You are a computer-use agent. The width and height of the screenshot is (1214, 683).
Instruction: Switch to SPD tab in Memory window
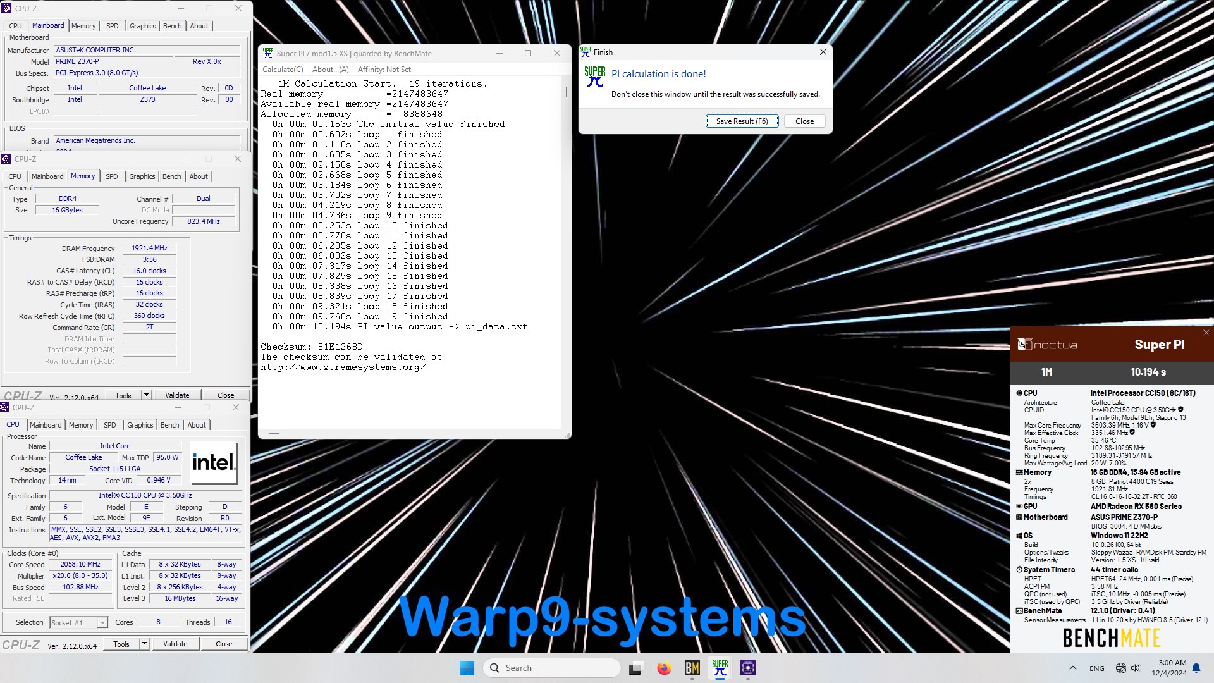coord(112,176)
